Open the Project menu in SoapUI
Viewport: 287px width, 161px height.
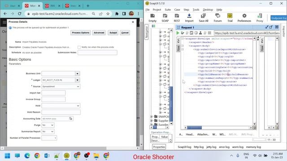click(x=157, y=10)
